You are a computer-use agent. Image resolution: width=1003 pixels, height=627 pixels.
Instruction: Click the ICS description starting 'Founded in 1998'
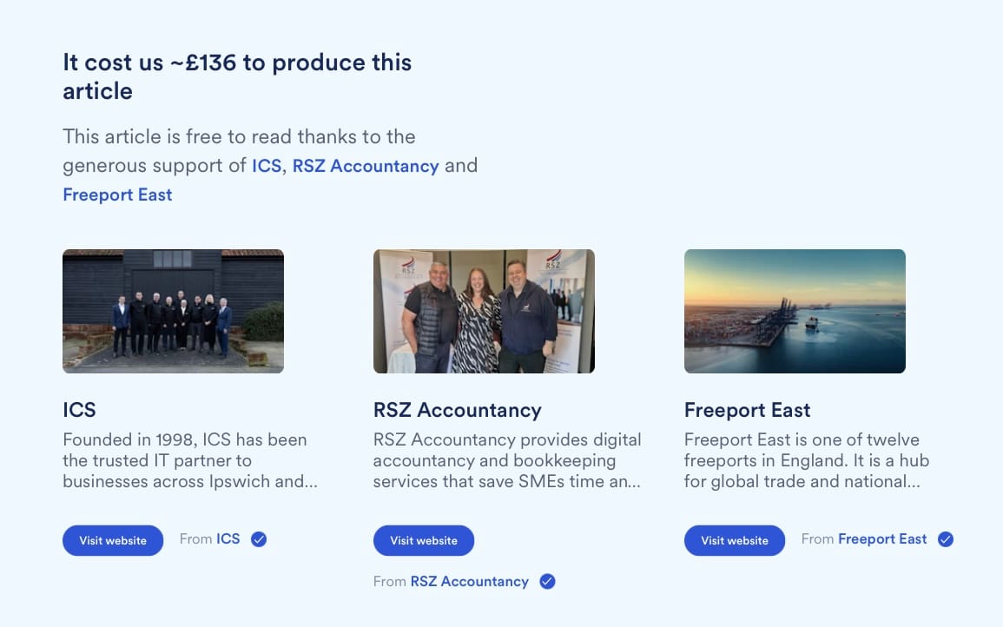190,460
